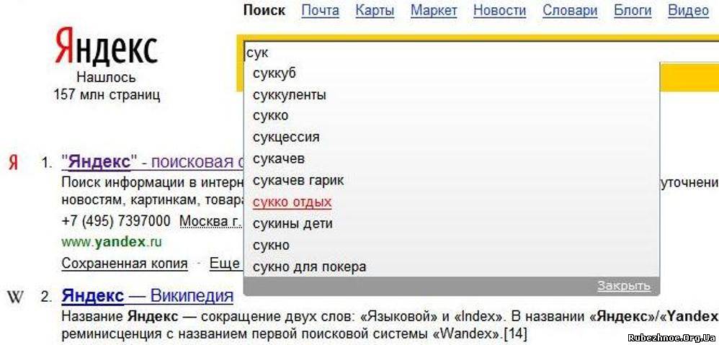Click the phone number +7 (495) 7397000

[116, 221]
